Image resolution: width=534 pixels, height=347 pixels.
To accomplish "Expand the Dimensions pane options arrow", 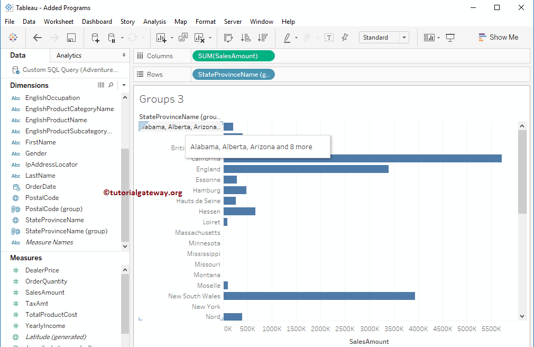I will (124, 85).
